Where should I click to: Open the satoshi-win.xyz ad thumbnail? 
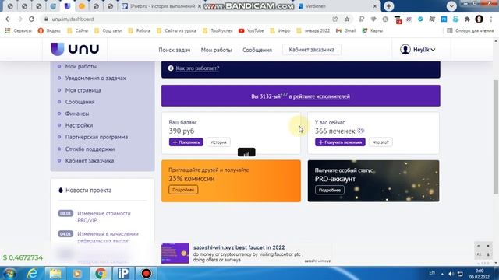[175, 253]
